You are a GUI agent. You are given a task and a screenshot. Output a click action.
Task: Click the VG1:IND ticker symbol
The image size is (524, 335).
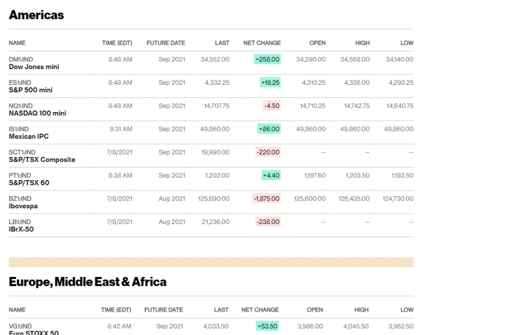pos(20,326)
